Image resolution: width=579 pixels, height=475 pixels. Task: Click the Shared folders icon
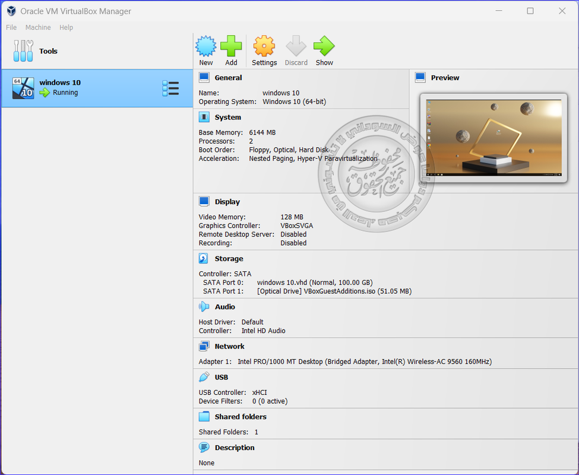coord(204,417)
